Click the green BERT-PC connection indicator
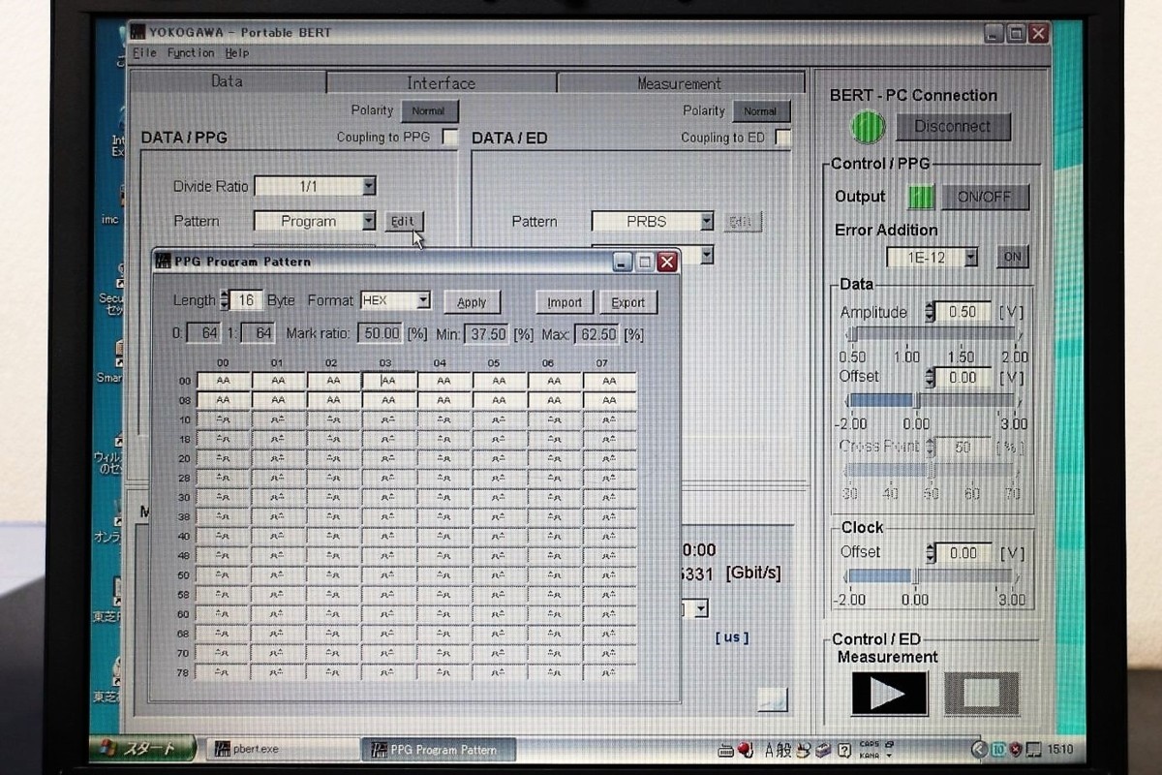 coord(869,127)
